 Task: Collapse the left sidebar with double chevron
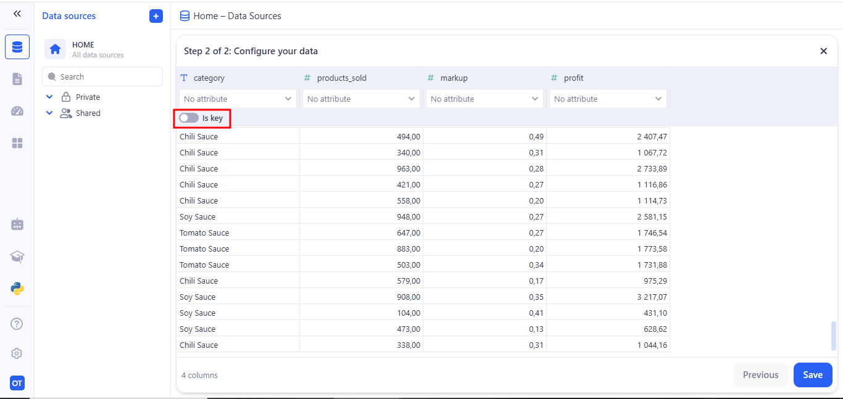pyautogui.click(x=17, y=14)
